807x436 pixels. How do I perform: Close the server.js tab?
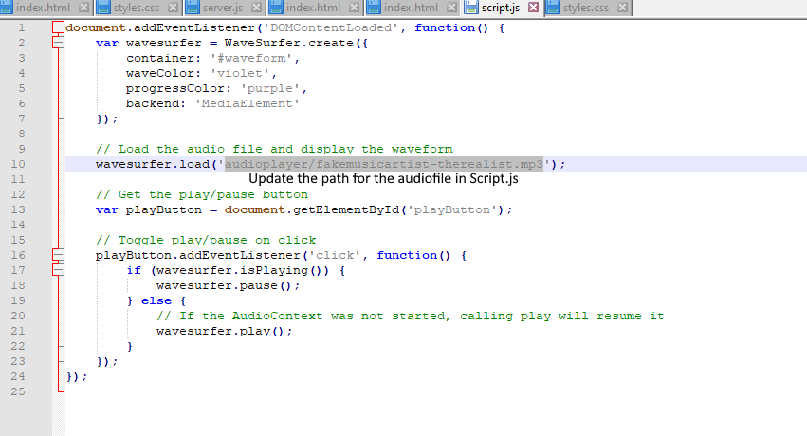pos(256,8)
